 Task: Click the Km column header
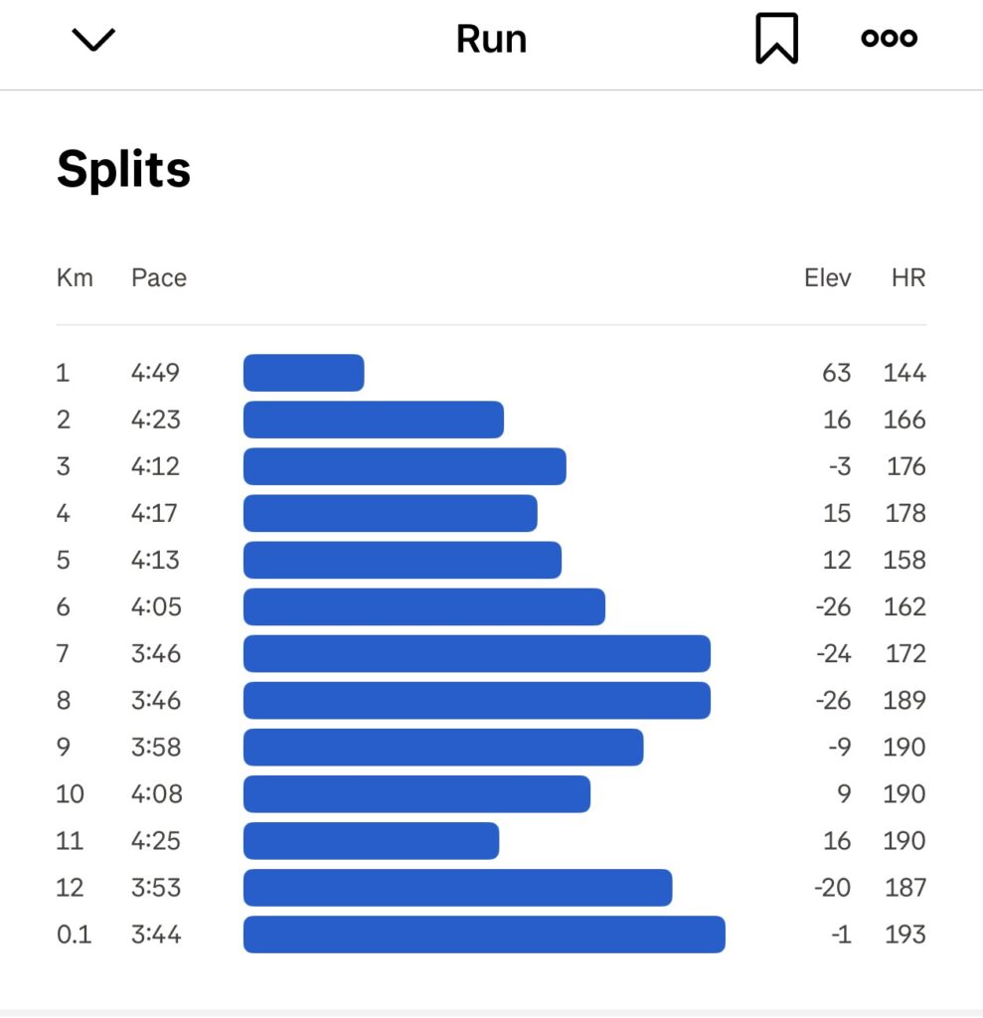click(x=75, y=278)
